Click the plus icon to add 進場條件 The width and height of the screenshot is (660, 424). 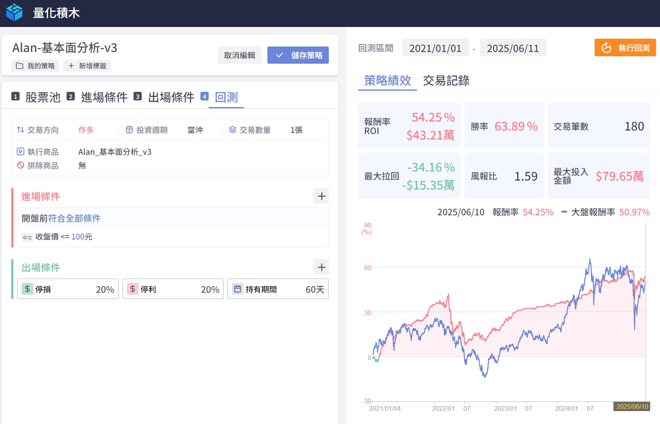pyautogui.click(x=321, y=196)
